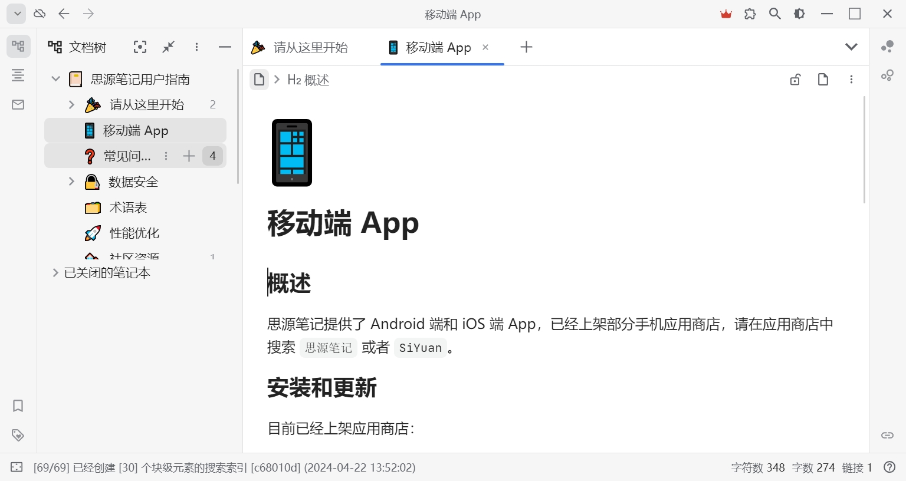Go back with the left arrow
This screenshot has height=481, width=906.
click(x=64, y=14)
